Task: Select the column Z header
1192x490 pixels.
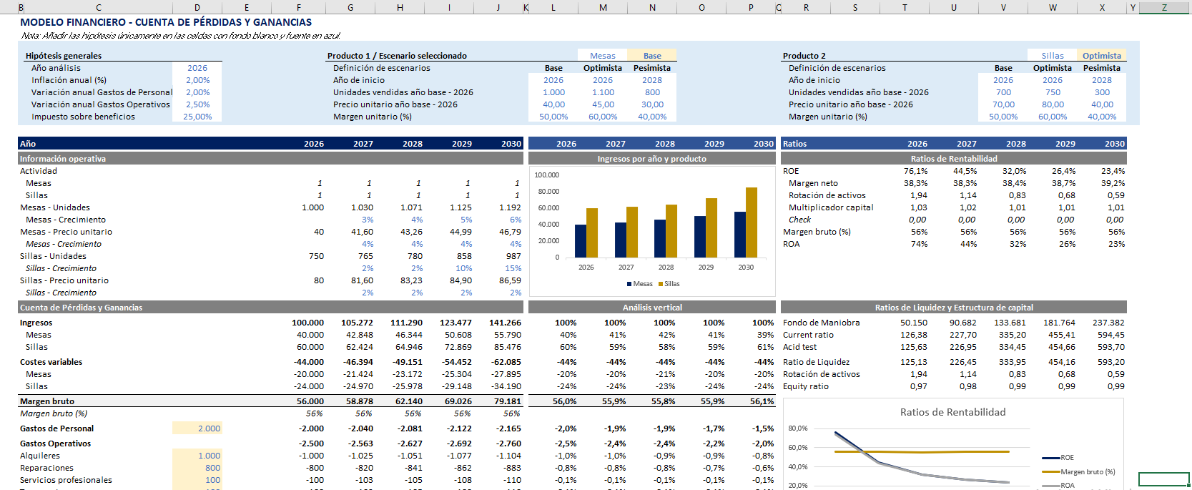Action: coord(1164,7)
